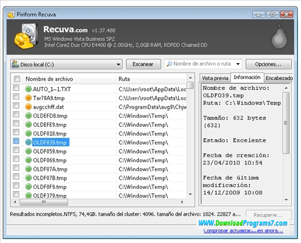
Task: Click the Escanear button
Action: click(x=144, y=64)
